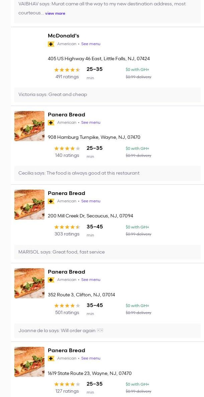The height and width of the screenshot is (397, 204).
Task: Click star rating showing 303 ratings
Action: click(67, 227)
